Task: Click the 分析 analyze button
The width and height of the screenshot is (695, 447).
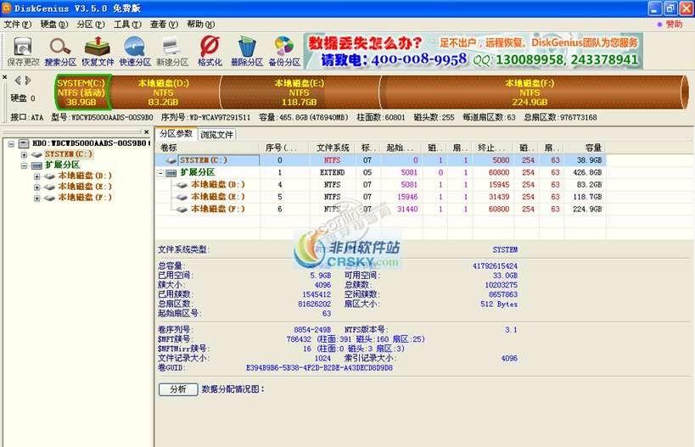Action: click(x=178, y=389)
